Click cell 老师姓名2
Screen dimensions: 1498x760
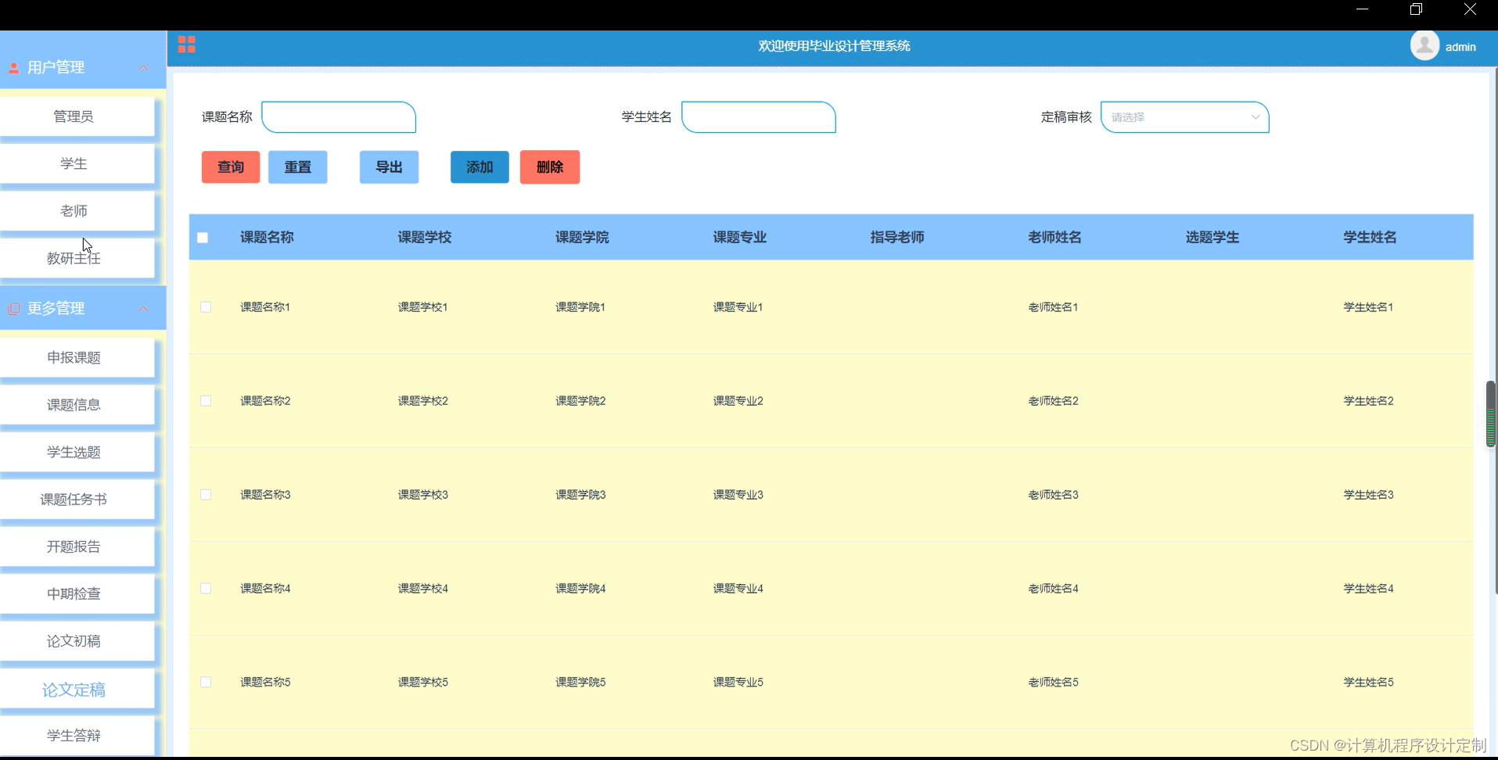click(1054, 401)
